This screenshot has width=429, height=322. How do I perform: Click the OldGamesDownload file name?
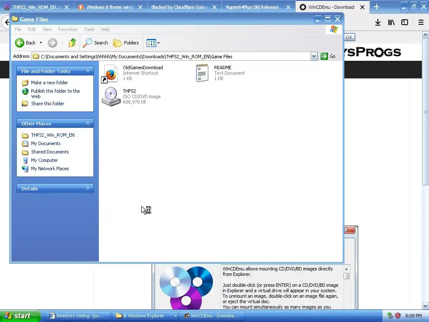point(143,68)
